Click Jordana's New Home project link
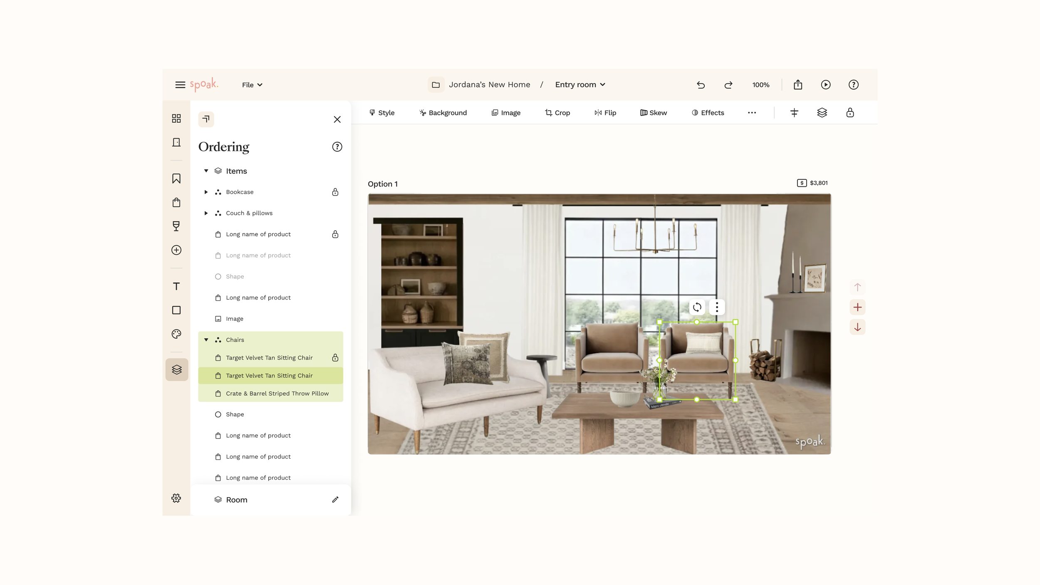The width and height of the screenshot is (1040, 585). coord(489,85)
